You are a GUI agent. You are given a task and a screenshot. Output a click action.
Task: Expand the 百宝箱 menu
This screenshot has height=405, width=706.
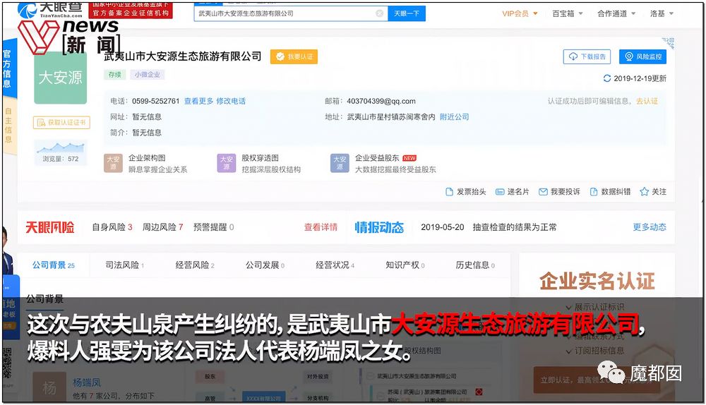tap(568, 13)
